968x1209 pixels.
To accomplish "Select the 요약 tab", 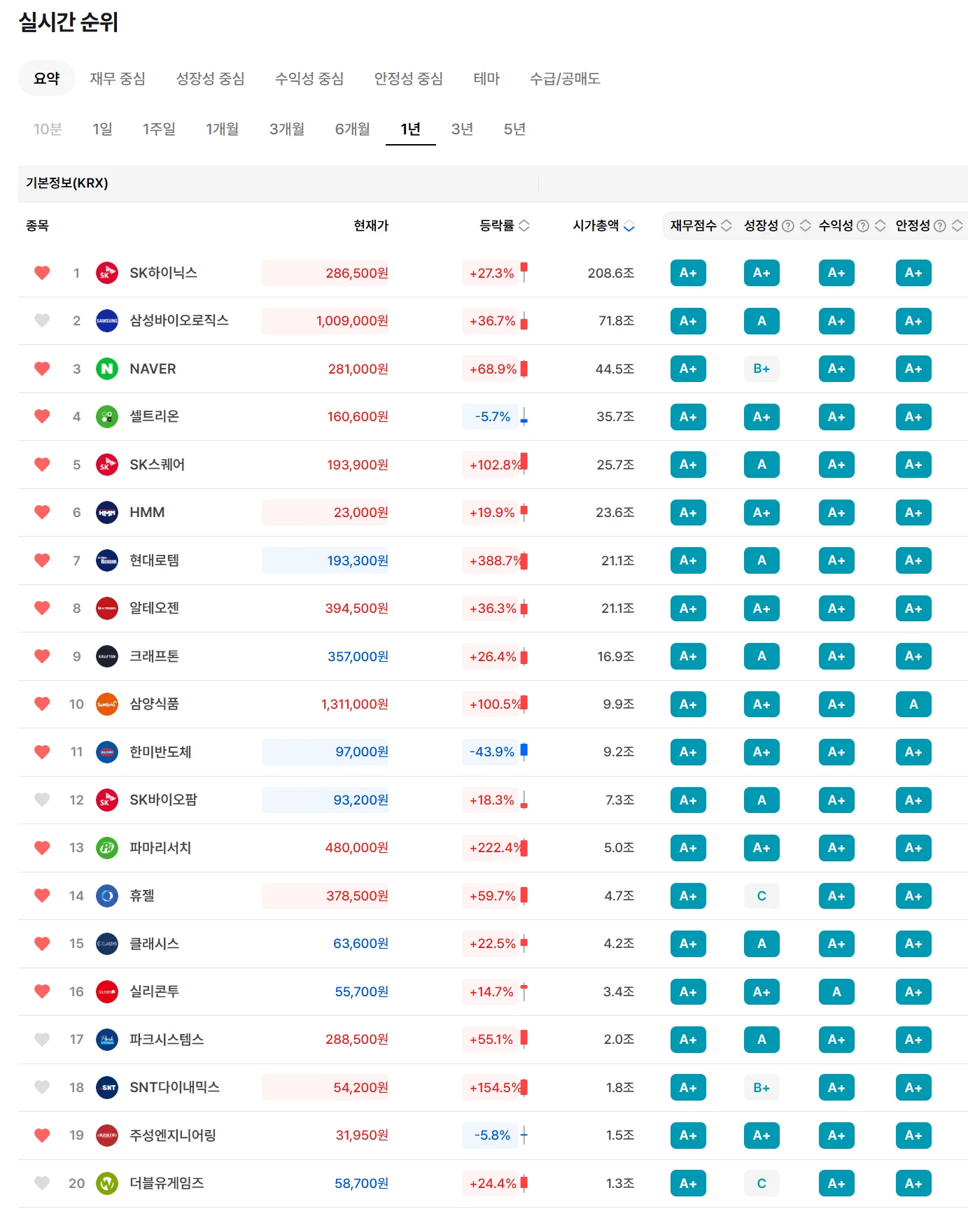I will point(47,78).
